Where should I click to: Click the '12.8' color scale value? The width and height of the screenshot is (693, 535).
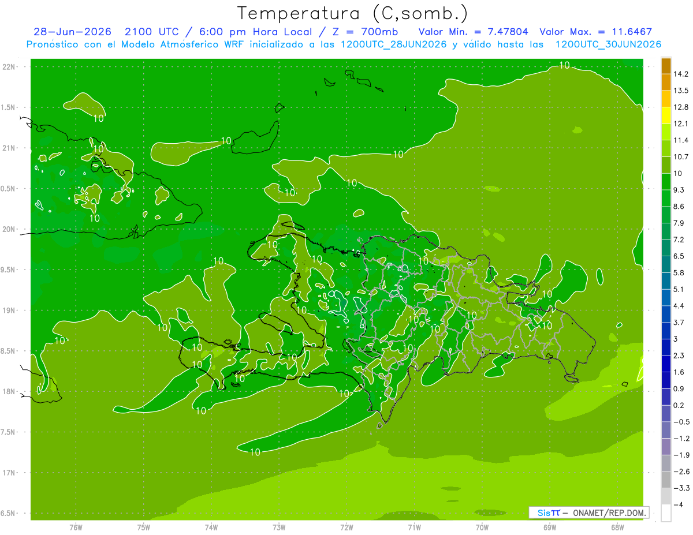(680, 107)
